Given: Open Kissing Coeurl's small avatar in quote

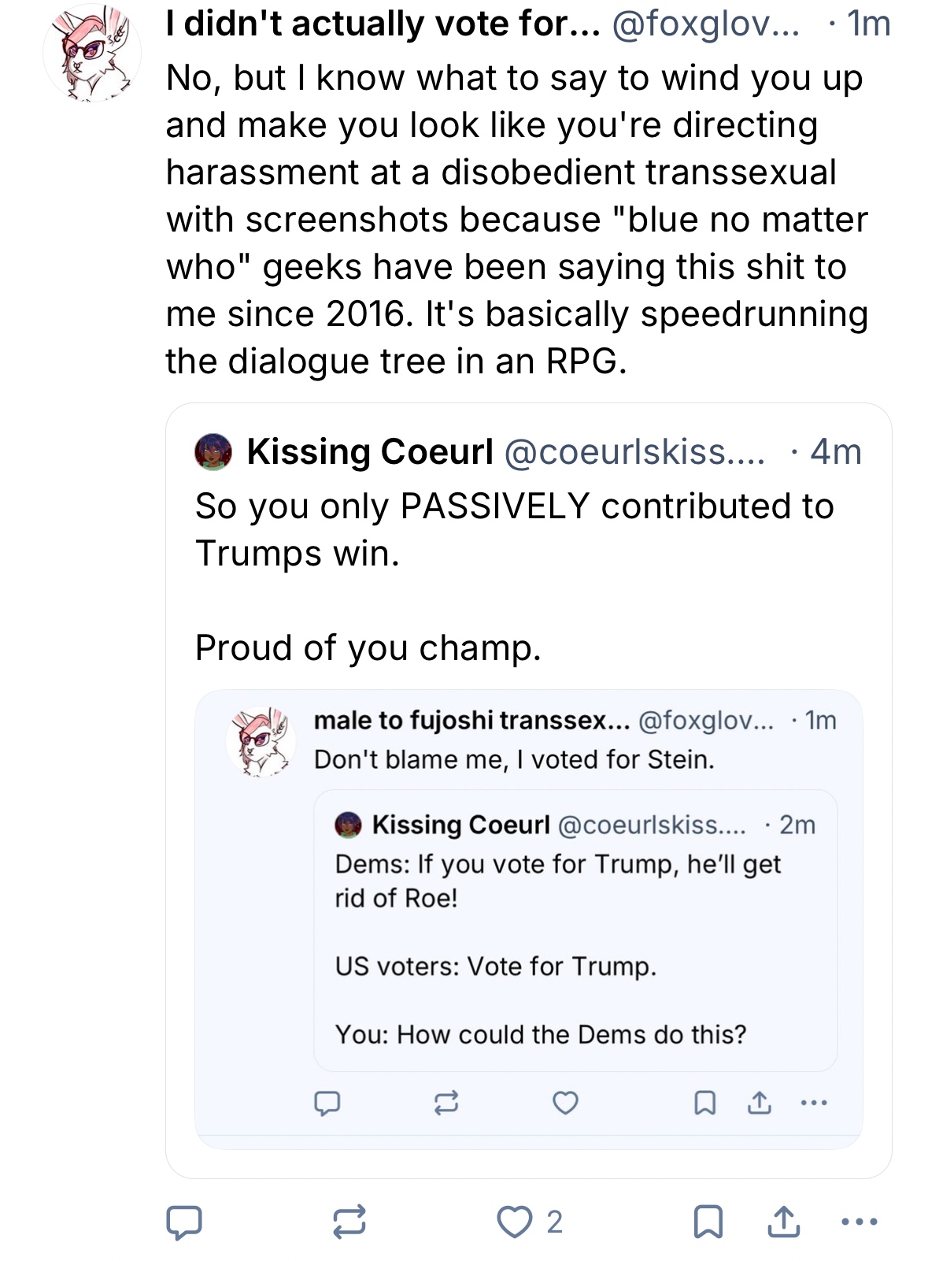Looking at the screenshot, I should [x=213, y=452].
